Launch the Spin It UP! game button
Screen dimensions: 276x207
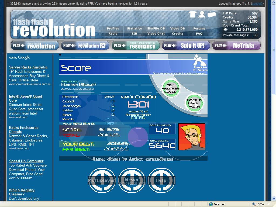186,46
